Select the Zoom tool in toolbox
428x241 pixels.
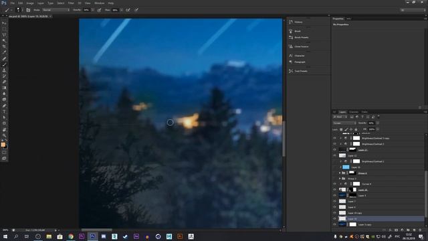pos(4,135)
